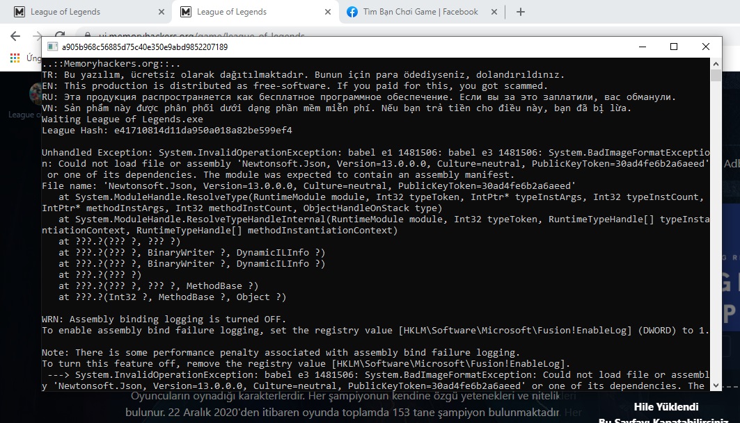Image resolution: width=740 pixels, height=423 pixels.
Task: Click the ..::Memoryhackers.org::.. header line
Action: click(x=111, y=64)
